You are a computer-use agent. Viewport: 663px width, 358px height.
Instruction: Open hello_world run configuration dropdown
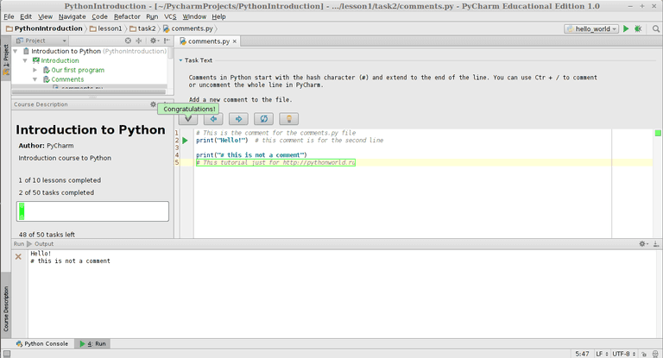(591, 28)
